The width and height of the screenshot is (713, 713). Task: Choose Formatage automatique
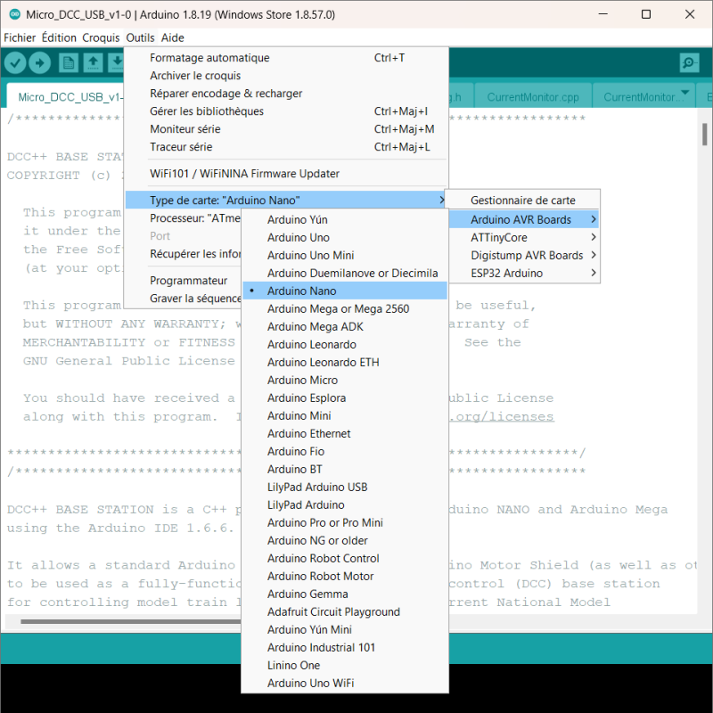point(286,58)
